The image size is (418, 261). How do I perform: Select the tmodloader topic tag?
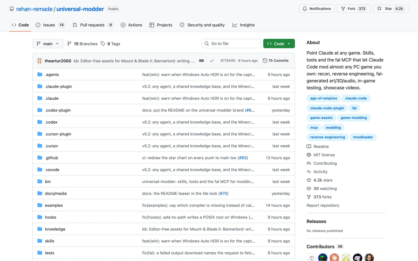(363, 137)
